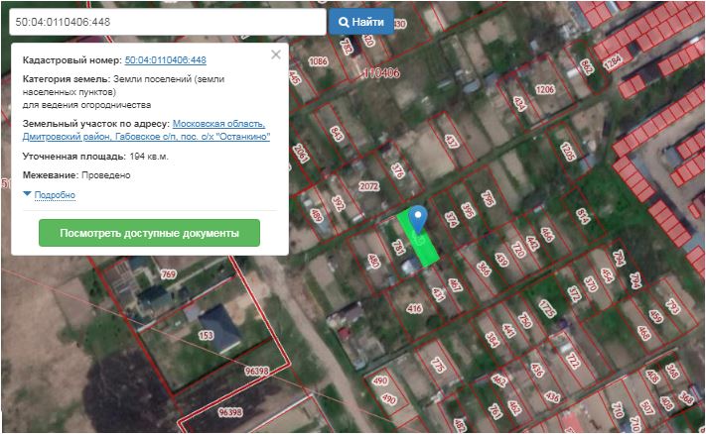Select parcel labeled 467

pos(455,284)
